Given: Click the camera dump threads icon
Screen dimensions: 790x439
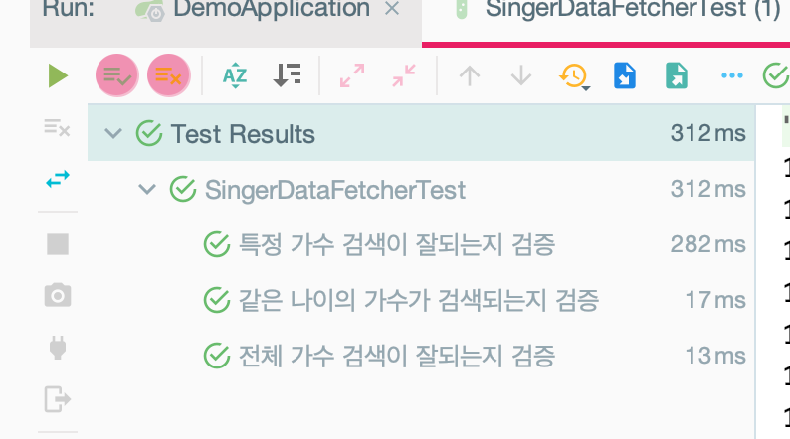Looking at the screenshot, I should point(58,295).
